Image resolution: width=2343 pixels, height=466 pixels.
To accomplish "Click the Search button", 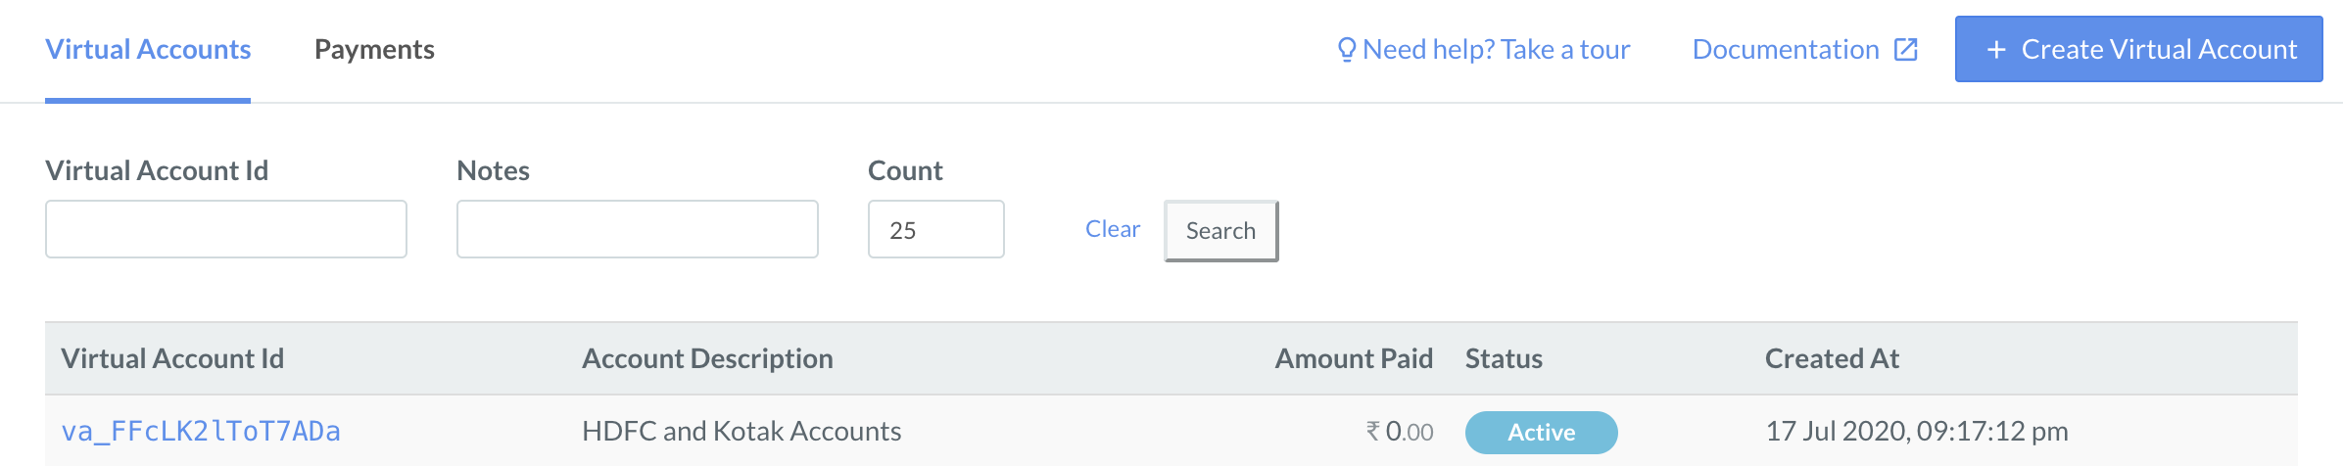I will 1221,231.
